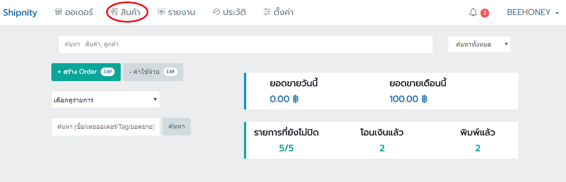Image resolution: width=566 pixels, height=182 pixels.
Task: Click the sliders icon beside ตั้งค่า
Action: coord(267,12)
